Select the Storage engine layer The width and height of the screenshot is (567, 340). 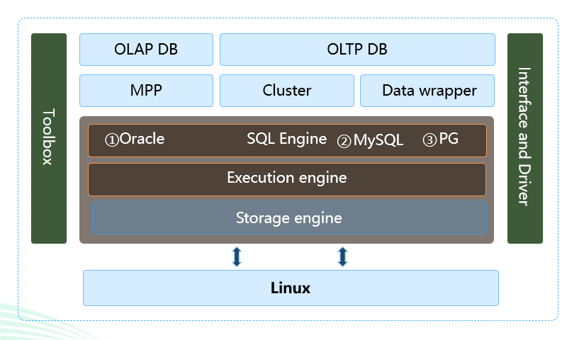click(x=289, y=218)
